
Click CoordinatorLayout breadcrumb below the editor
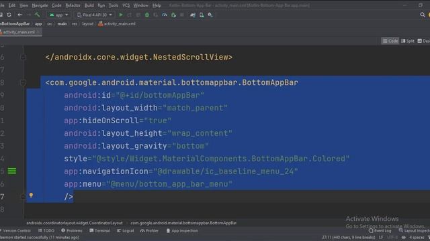(x=75, y=223)
